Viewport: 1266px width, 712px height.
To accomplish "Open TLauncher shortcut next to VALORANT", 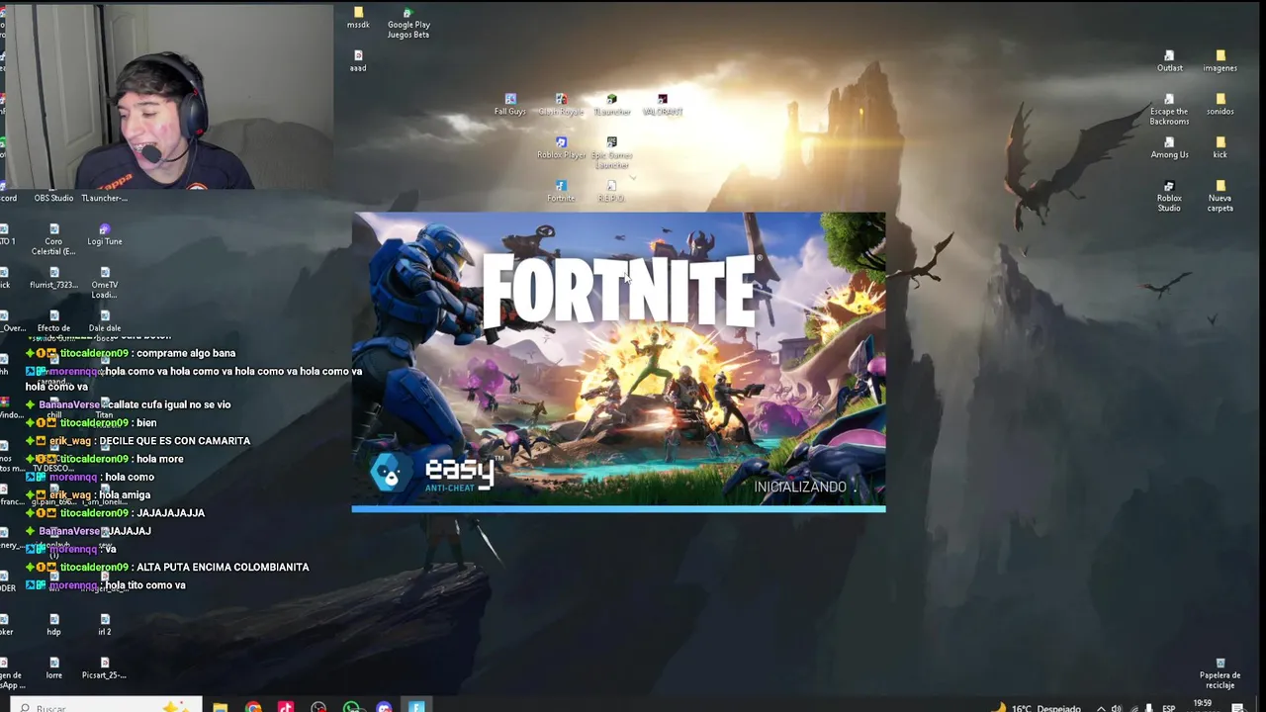I will [x=611, y=105].
